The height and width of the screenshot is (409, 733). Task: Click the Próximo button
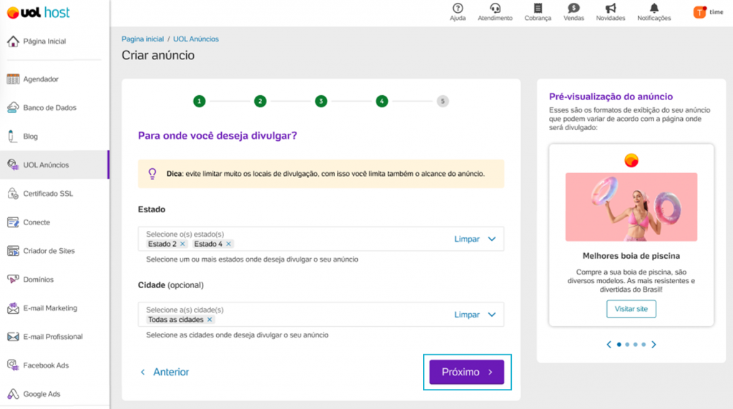pos(467,372)
